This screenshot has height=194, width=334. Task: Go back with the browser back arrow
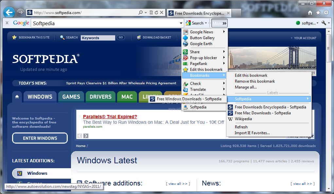(x=9, y=12)
